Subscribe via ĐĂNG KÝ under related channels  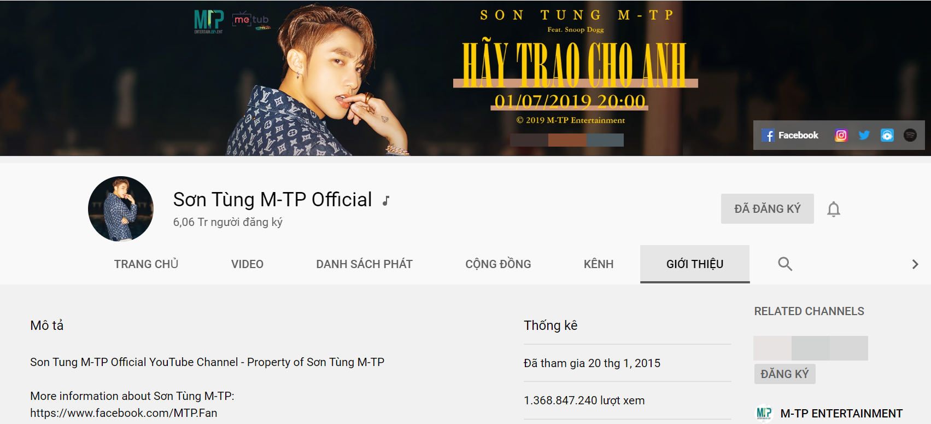click(784, 374)
